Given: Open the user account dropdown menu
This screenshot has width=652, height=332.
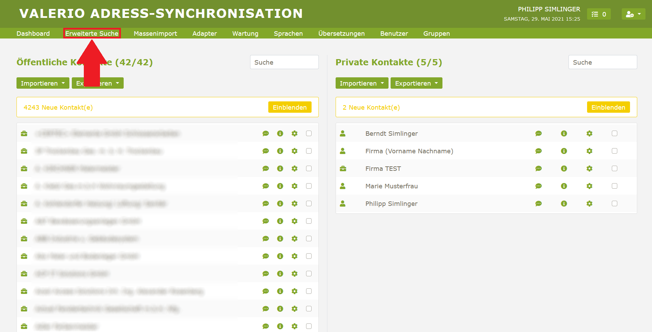Looking at the screenshot, I should (633, 14).
